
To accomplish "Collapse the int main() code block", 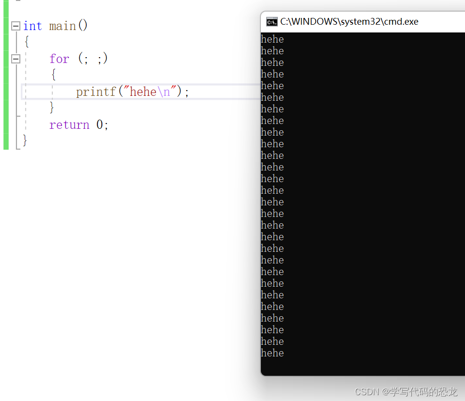I will tap(16, 26).
